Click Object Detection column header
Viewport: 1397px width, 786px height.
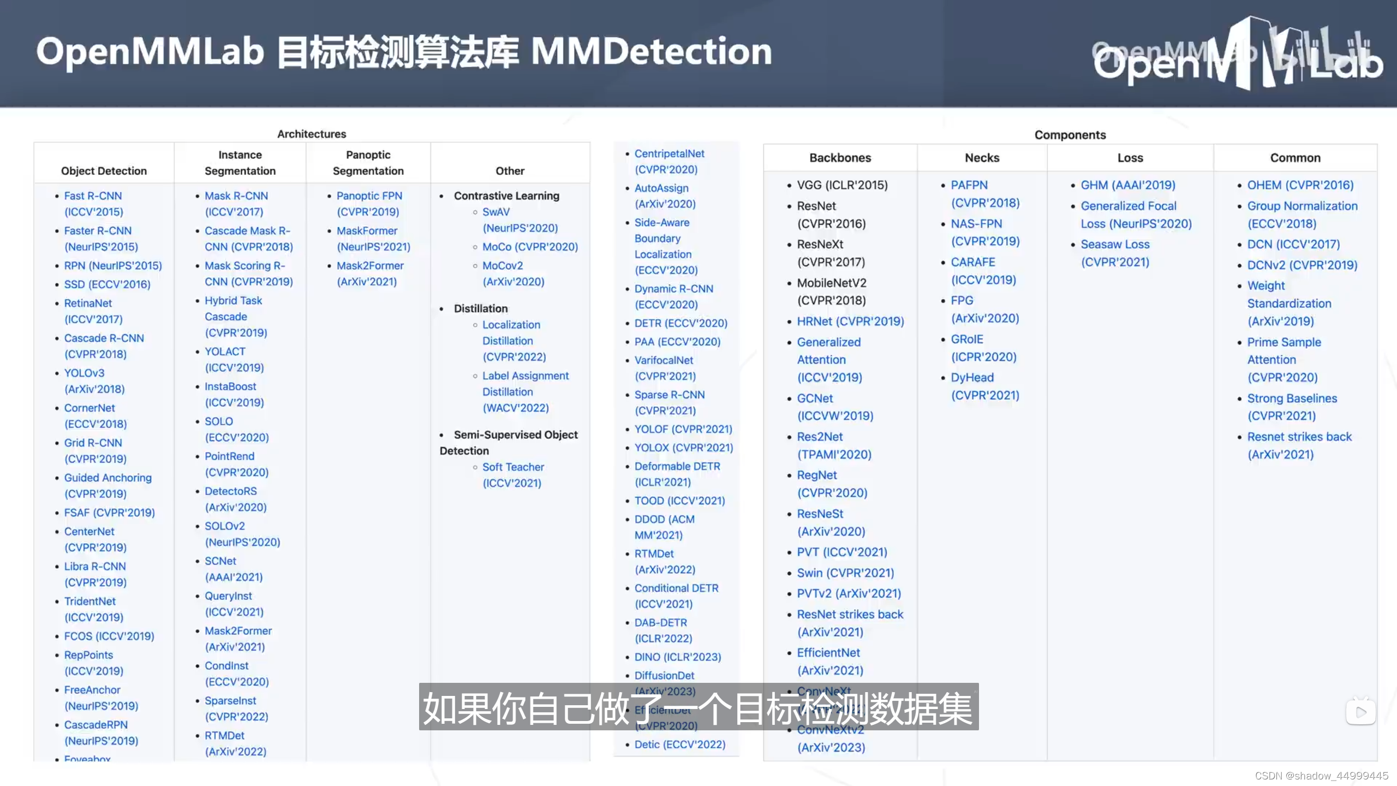click(104, 170)
